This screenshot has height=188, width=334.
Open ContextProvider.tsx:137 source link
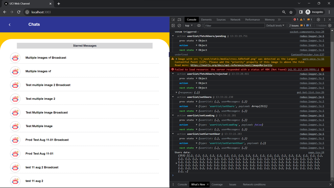(308, 55)
